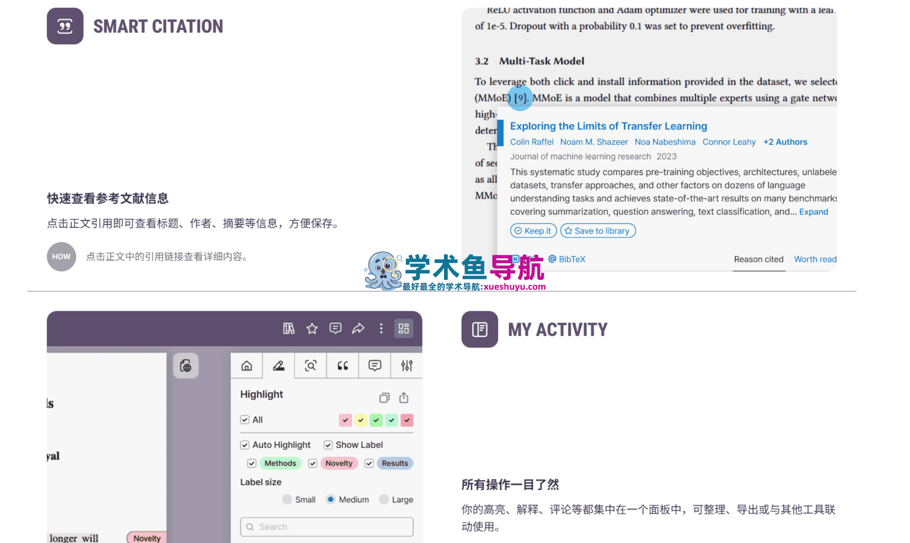Toggle the yellow highlight color swatch

tap(361, 420)
